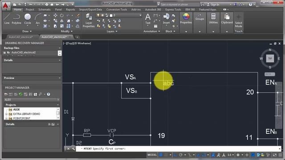This screenshot has height=160, width=285.
Task: Click the Select Mode touch button
Action: (x=239, y=20)
